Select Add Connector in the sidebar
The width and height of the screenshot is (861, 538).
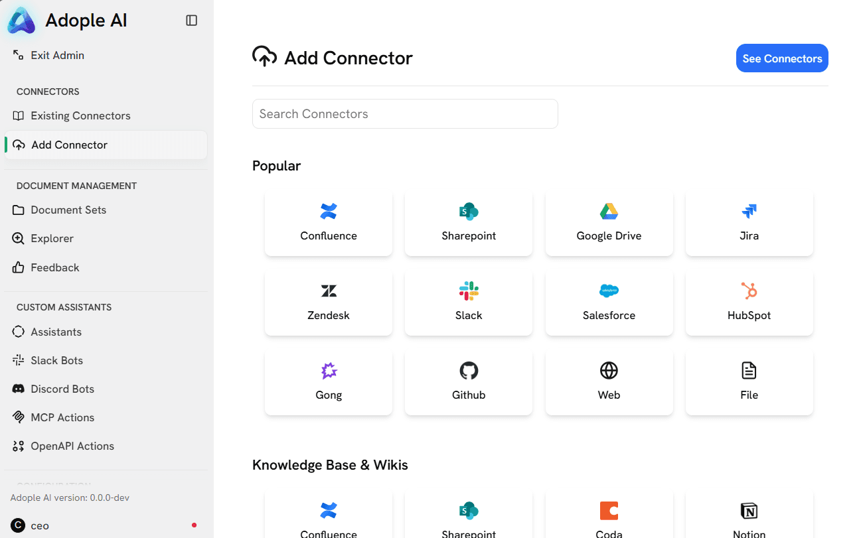pos(106,145)
